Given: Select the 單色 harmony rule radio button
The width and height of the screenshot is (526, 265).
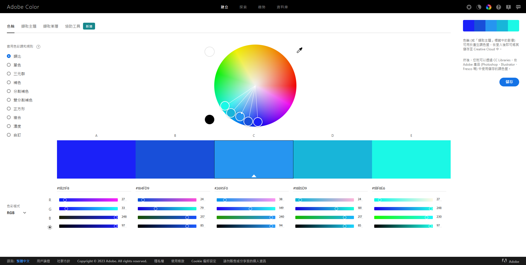Looking at the screenshot, I should [9, 65].
